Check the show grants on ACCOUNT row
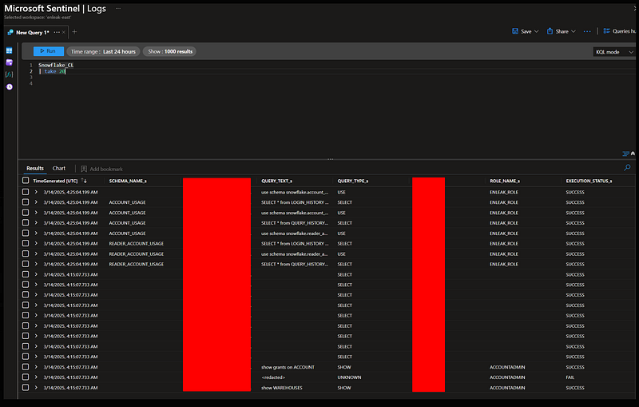 point(26,367)
